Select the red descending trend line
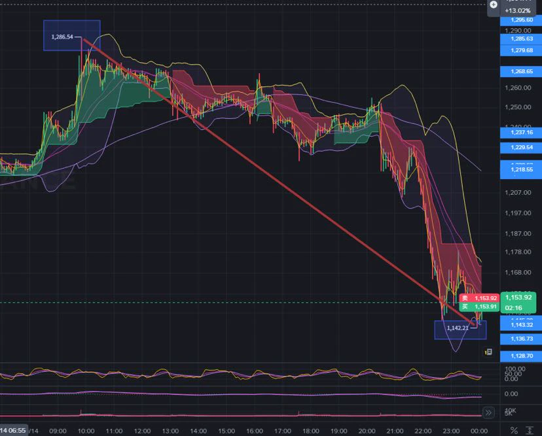This screenshot has height=436, width=542. pyautogui.click(x=280, y=182)
